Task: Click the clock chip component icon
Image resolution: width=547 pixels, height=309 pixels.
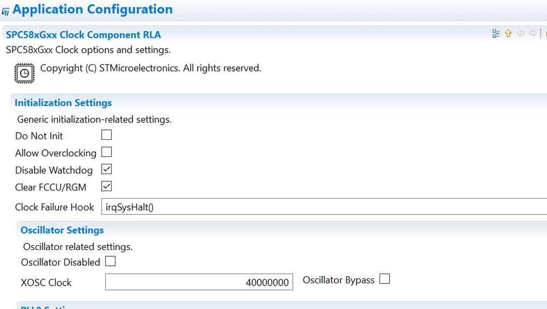Action: (25, 73)
